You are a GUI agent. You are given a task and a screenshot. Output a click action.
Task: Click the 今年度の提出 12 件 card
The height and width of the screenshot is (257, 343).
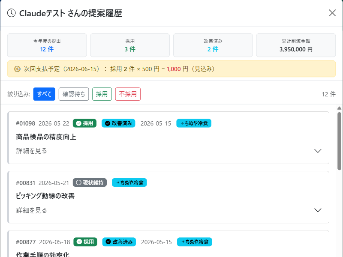pos(47,45)
